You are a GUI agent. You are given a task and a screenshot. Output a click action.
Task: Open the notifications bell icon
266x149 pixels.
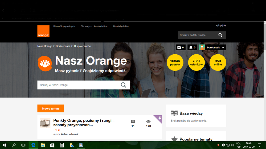191,47
